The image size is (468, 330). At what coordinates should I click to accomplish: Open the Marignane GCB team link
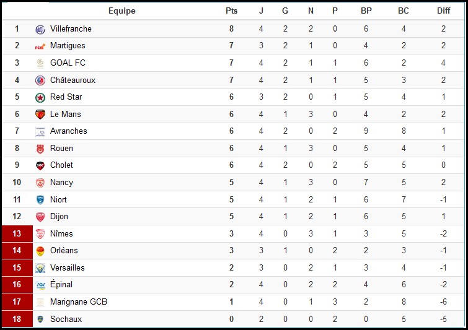[78, 302]
